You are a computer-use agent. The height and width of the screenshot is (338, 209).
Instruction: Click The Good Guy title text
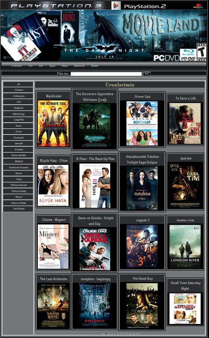143,278
